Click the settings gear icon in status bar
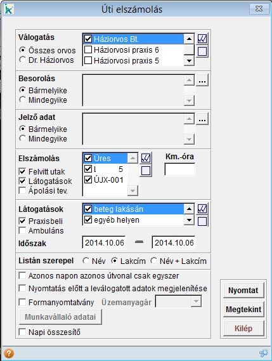 click(264, 353)
